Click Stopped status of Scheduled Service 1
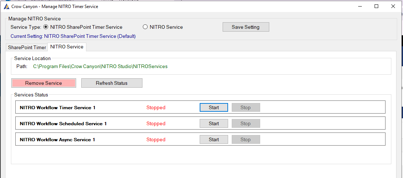This screenshot has height=178, width=403. coord(156,123)
